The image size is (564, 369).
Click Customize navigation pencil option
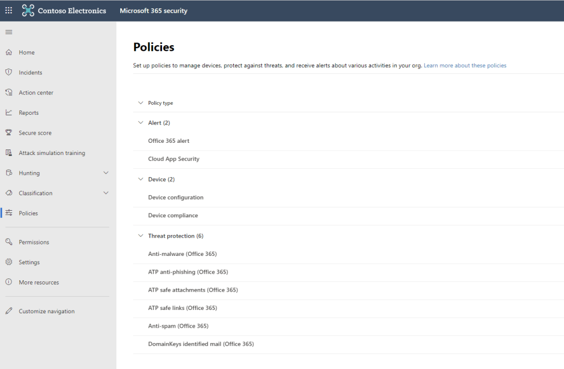tap(46, 311)
